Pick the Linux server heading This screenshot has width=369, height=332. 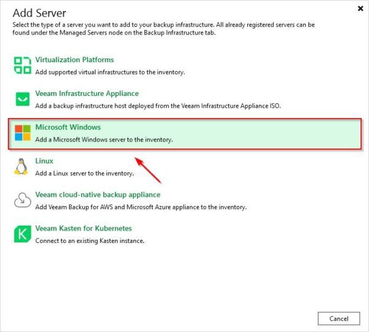point(44,161)
